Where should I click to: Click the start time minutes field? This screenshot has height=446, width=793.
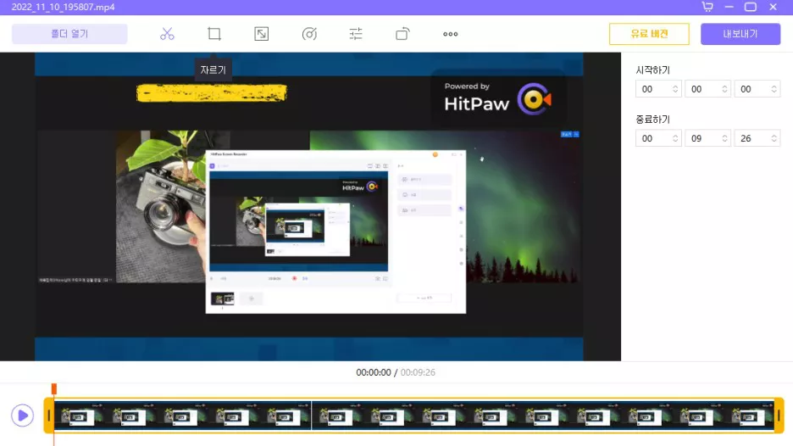point(707,89)
